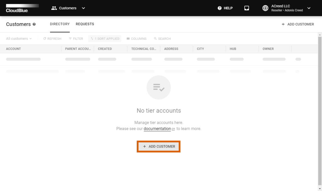Open the HELP menu

pyautogui.click(x=225, y=8)
